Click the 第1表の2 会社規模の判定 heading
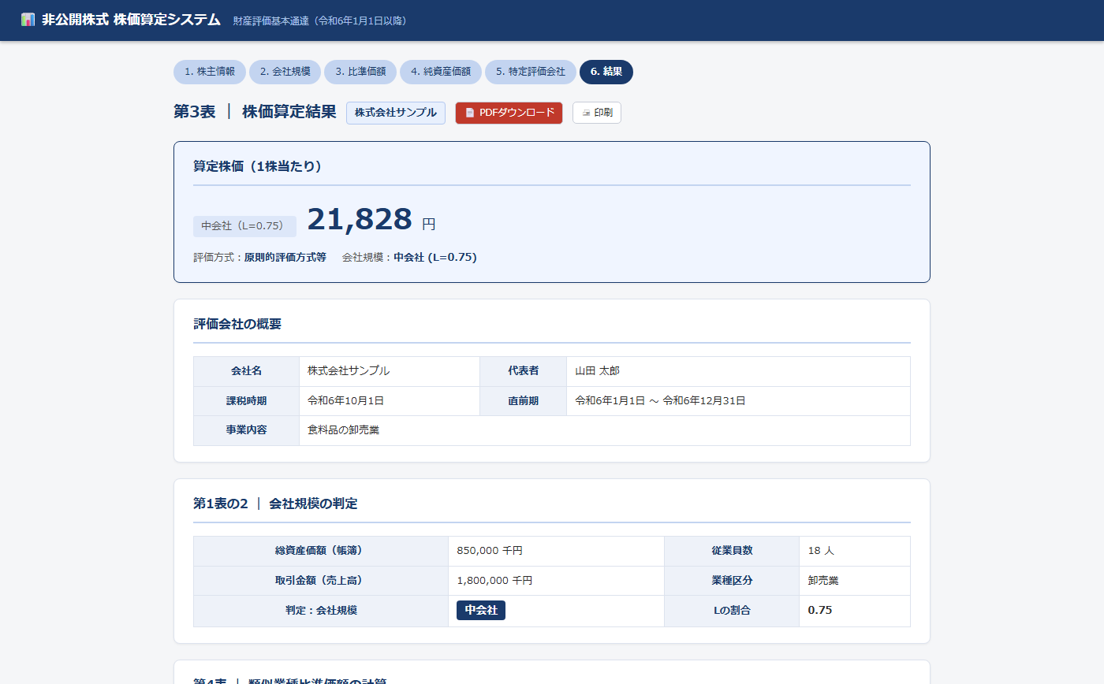Screen dimensions: 1104x684 (x=275, y=504)
